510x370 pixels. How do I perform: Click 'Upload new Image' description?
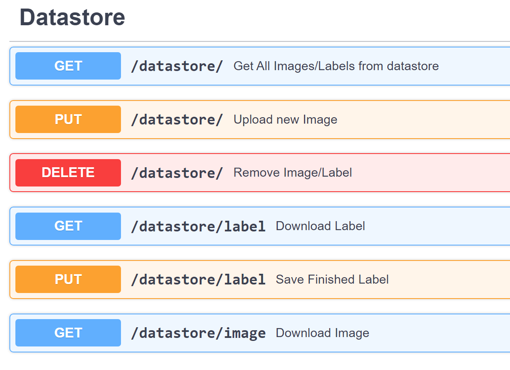285,119
